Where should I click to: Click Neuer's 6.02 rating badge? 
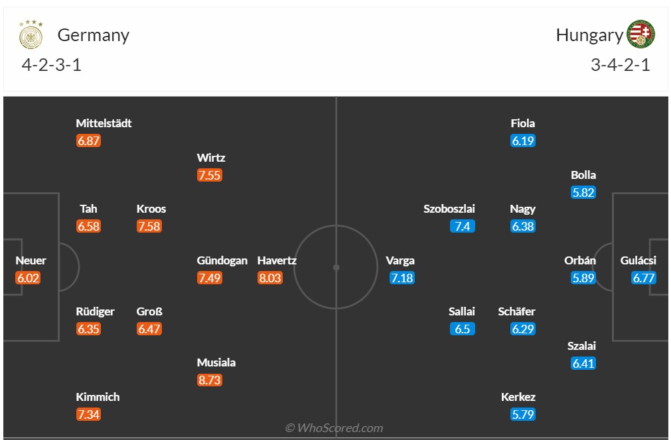(29, 278)
